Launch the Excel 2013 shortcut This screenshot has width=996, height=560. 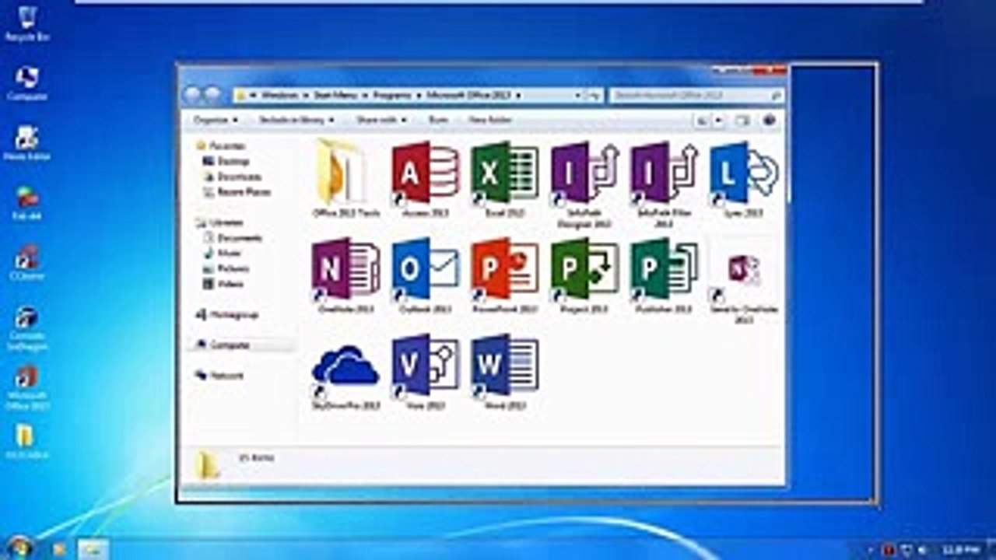click(x=505, y=179)
